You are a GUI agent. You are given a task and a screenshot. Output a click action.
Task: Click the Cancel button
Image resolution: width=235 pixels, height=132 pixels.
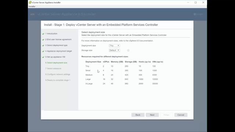click(x=181, y=115)
